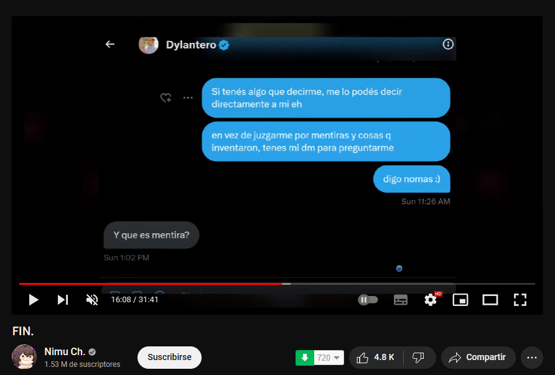The width and height of the screenshot is (555, 375).
Task: Click the green download arrow button
Action: point(305,358)
